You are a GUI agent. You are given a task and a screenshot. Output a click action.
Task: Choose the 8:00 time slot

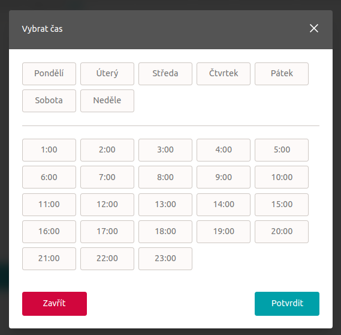click(x=165, y=177)
